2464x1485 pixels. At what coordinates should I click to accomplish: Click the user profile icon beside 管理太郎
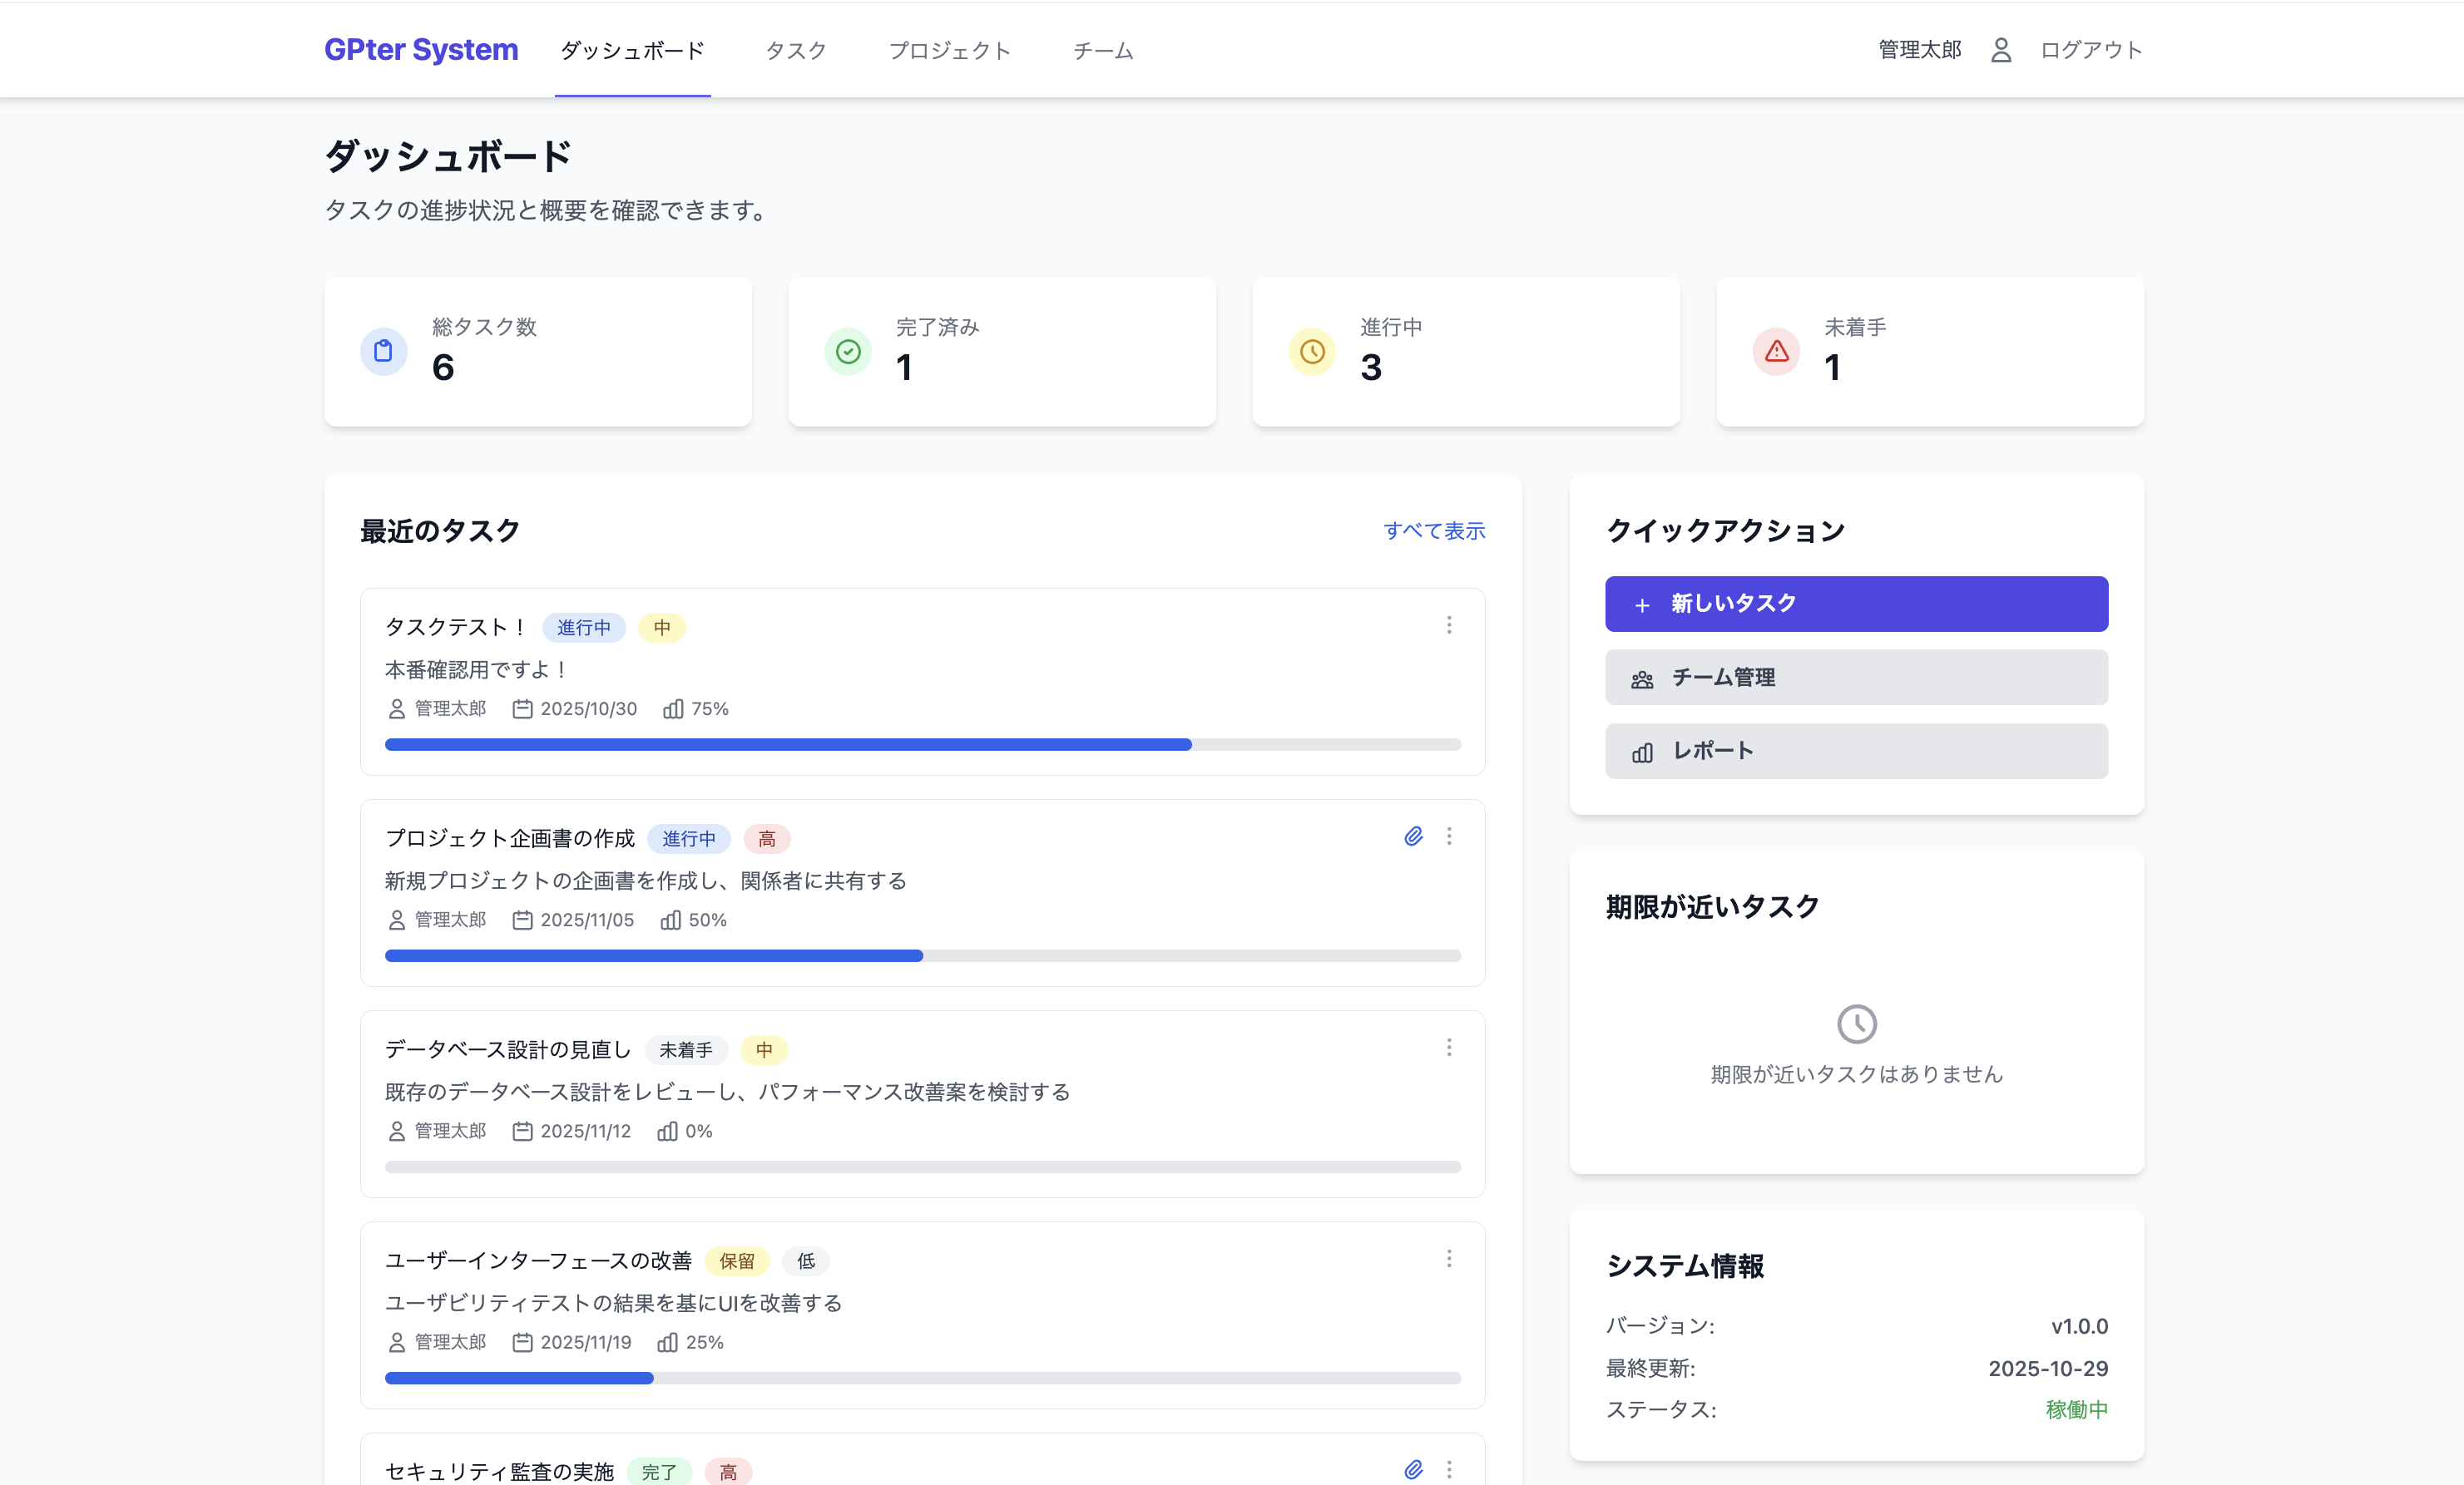coord(2000,50)
